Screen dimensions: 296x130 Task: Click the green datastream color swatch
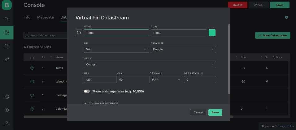coord(212,33)
